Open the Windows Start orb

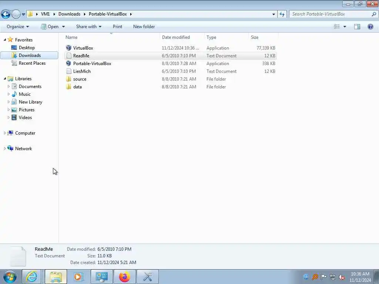10,277
